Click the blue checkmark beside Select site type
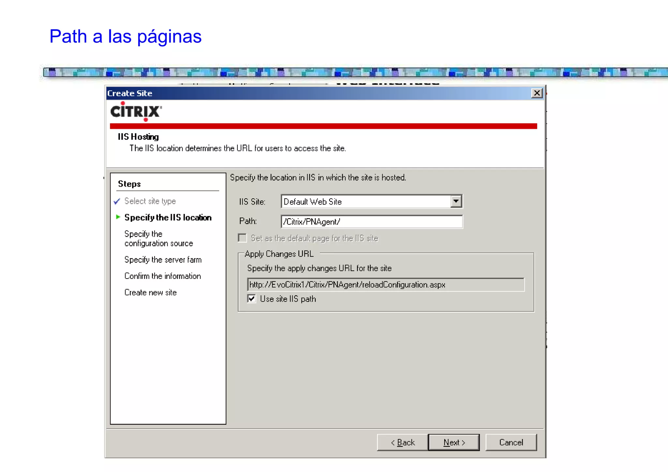 [117, 201]
